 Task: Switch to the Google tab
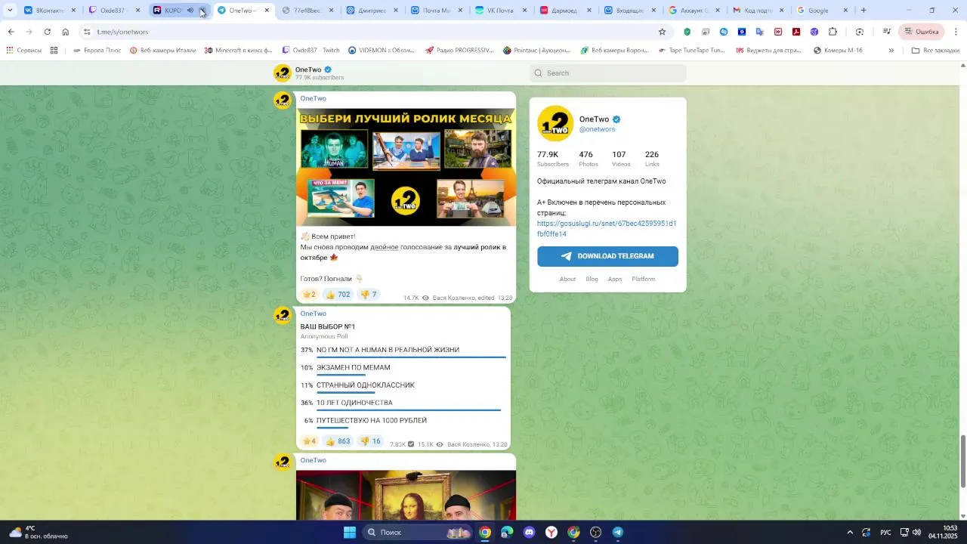(x=822, y=11)
